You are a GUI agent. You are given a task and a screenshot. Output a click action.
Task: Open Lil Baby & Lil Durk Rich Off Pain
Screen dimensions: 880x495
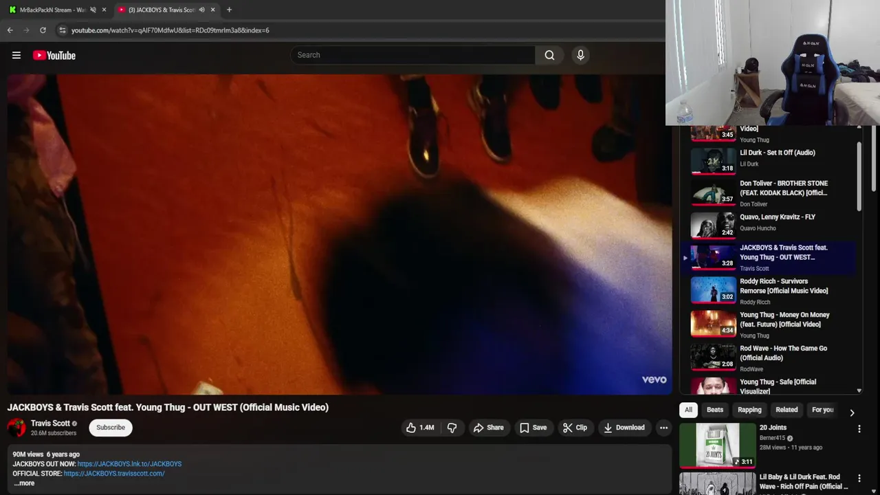pyautogui.click(x=804, y=481)
